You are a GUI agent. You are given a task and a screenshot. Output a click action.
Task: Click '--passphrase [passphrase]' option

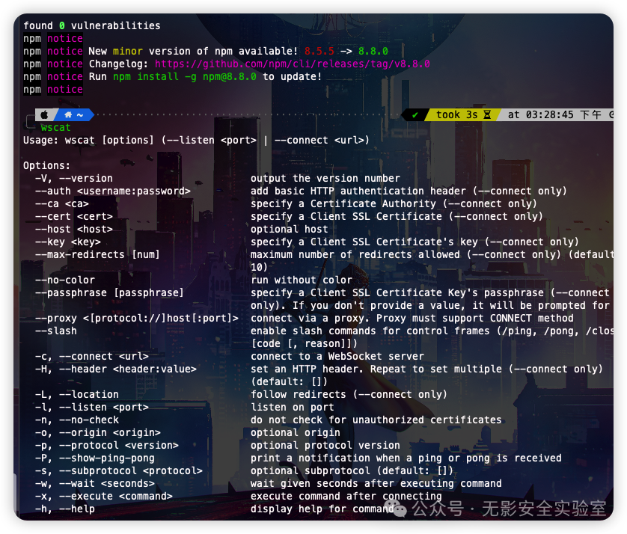pos(109,293)
